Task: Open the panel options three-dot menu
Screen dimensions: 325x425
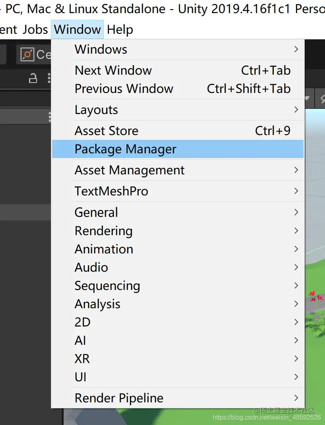Action: (49, 78)
